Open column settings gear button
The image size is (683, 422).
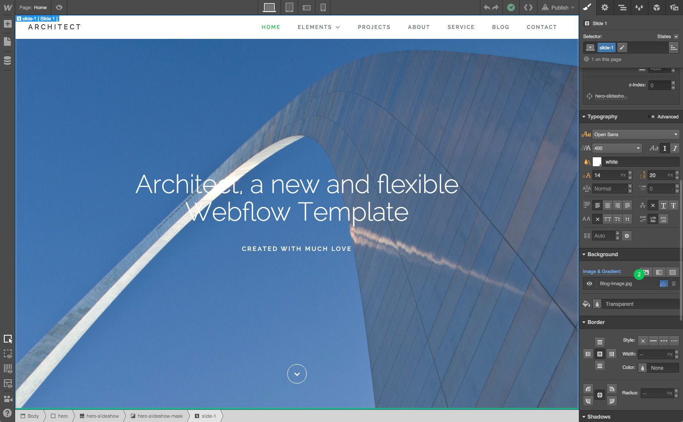627,236
